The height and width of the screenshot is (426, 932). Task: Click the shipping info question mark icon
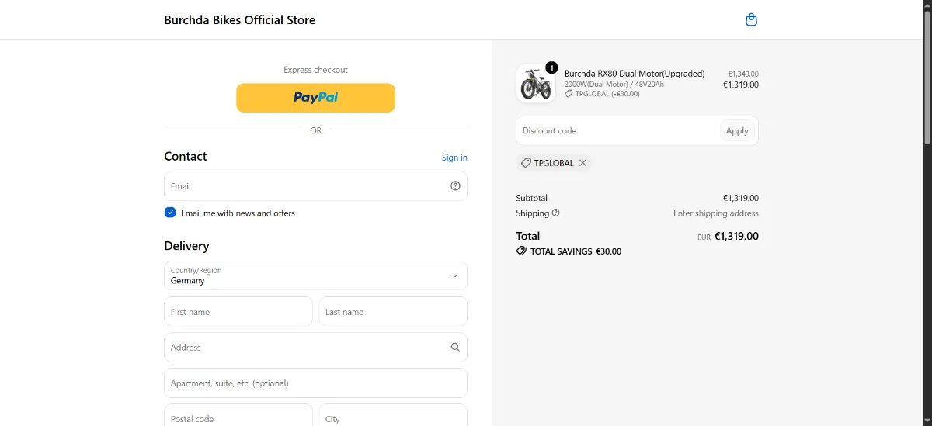click(555, 213)
